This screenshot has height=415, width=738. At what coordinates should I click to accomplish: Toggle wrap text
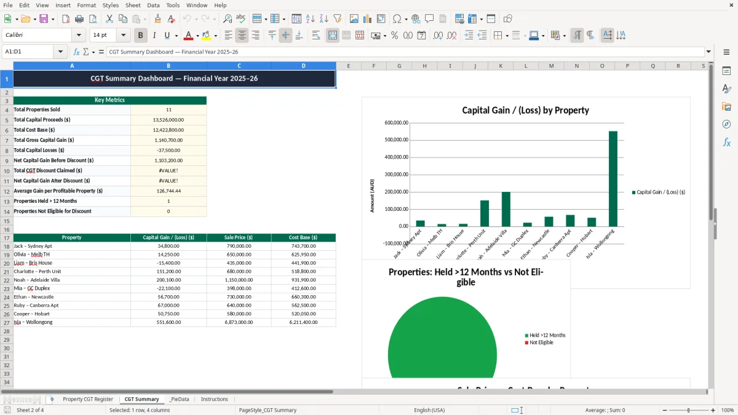(316, 36)
